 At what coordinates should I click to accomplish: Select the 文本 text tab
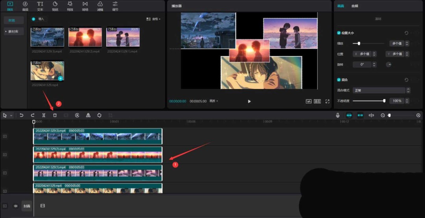click(40, 6)
